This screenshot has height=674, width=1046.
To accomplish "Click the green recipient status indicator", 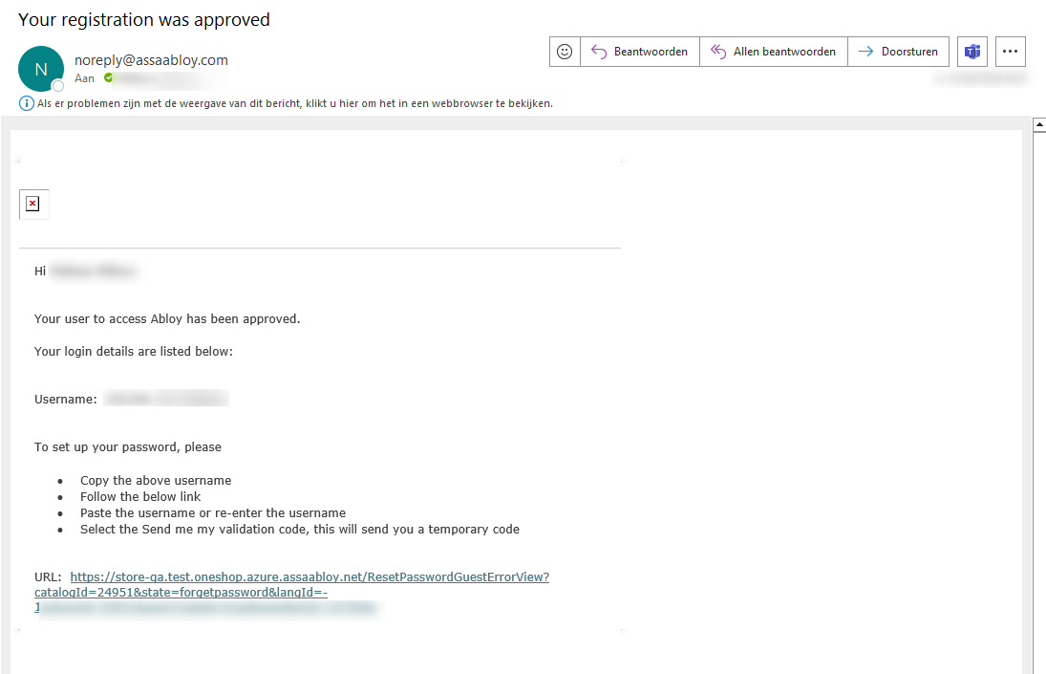I will pos(109,78).
